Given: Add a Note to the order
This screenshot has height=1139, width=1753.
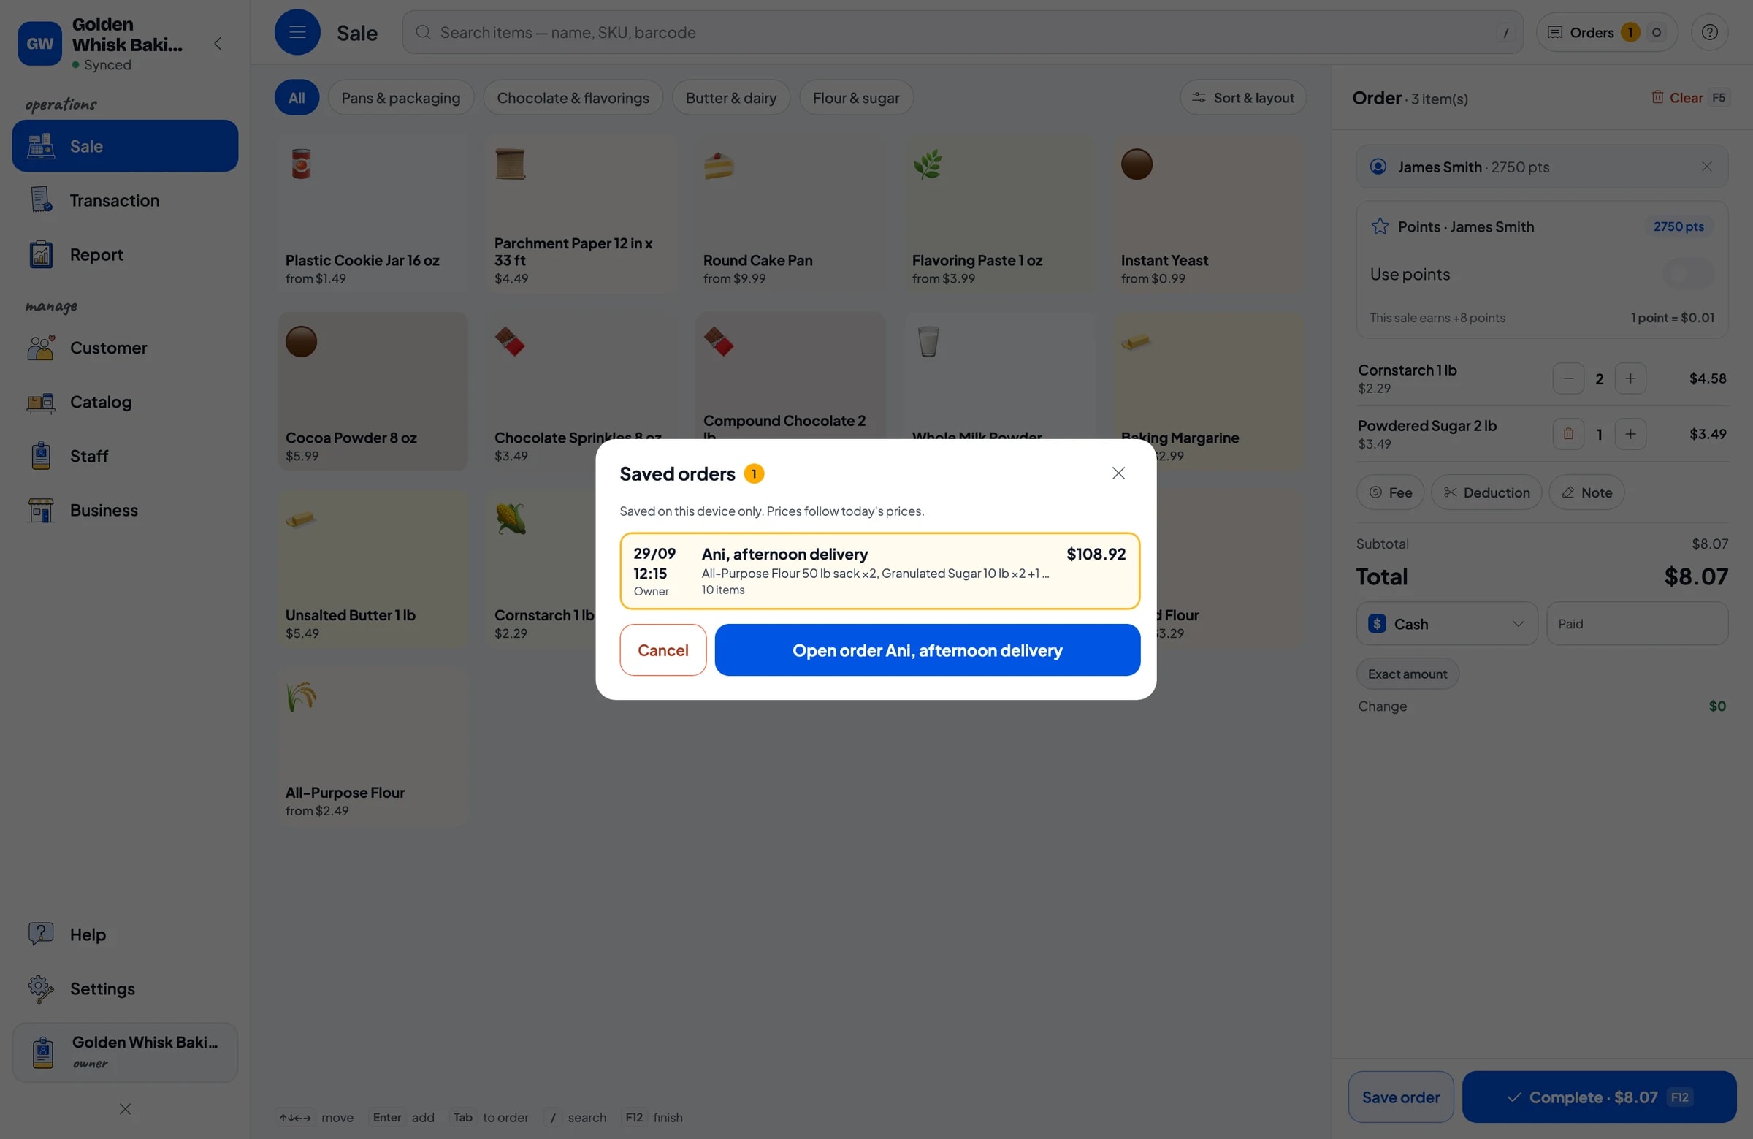Looking at the screenshot, I should pos(1586,492).
